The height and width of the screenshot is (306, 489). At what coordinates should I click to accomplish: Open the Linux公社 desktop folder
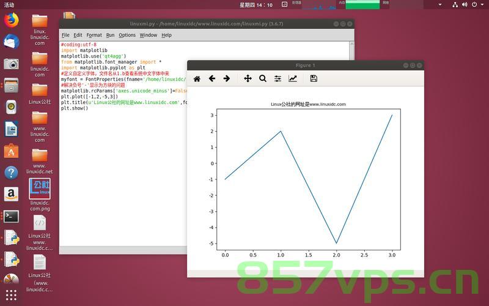40,94
